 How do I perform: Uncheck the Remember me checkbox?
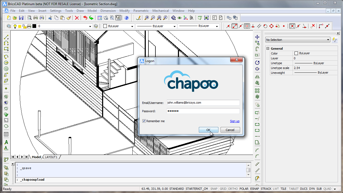point(144,121)
